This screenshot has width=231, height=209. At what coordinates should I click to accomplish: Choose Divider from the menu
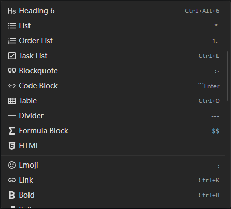pyautogui.click(x=113, y=116)
